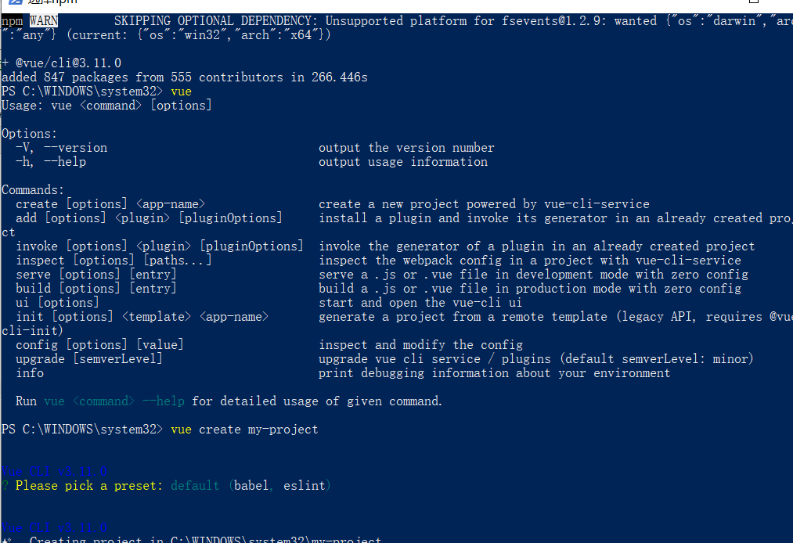Click the 'create [options] <app-name>' command entry

110,204
